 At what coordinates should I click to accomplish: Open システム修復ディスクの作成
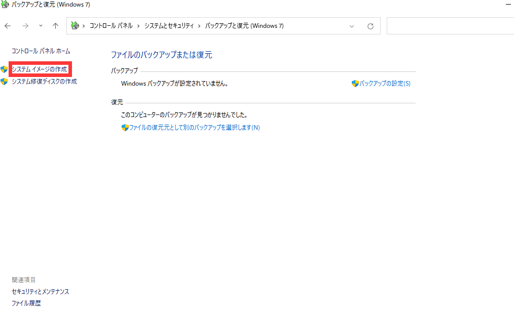coord(44,81)
